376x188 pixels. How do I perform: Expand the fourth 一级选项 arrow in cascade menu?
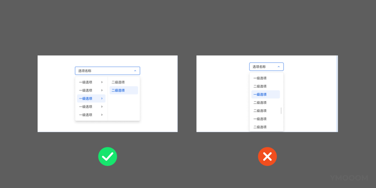(x=102, y=107)
